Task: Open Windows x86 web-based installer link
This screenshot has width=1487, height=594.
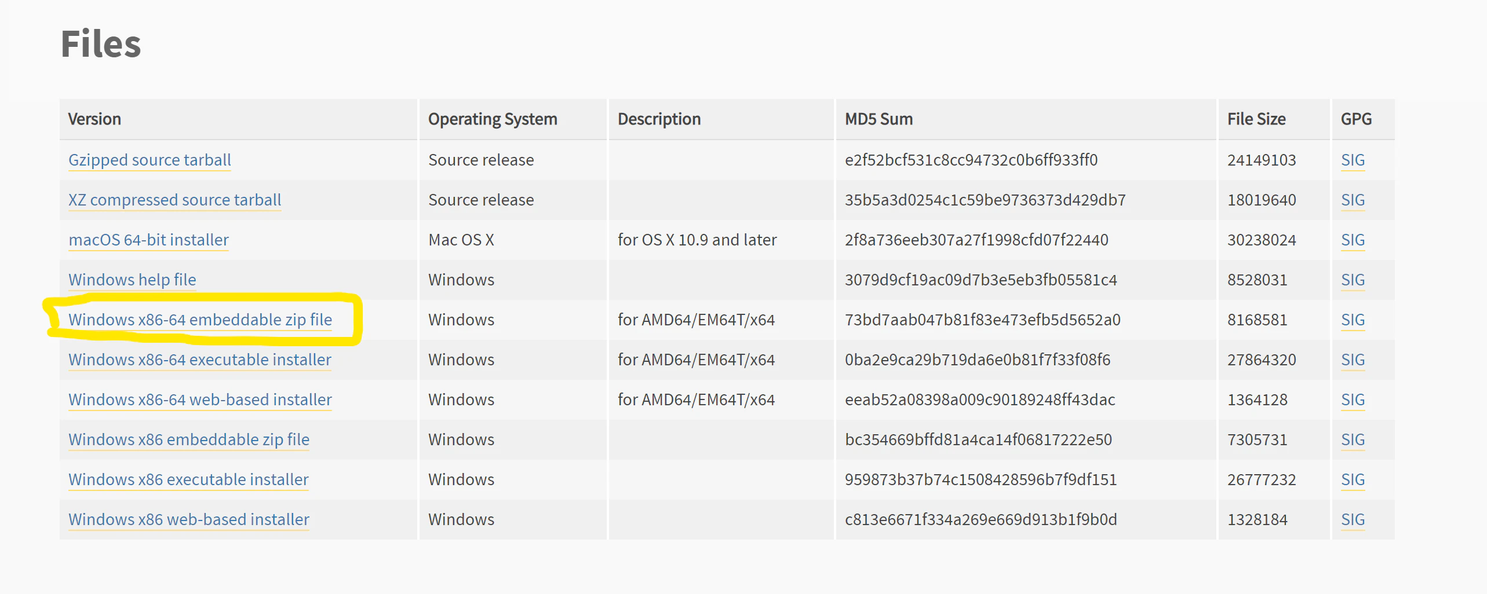Action: tap(189, 519)
